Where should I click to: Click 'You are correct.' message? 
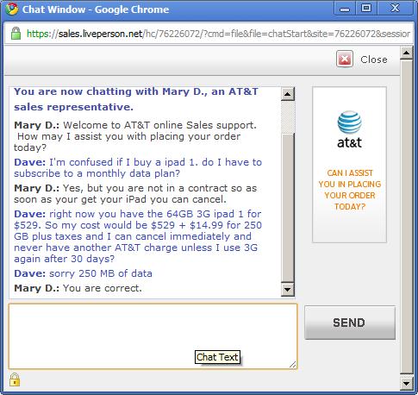[78, 288]
